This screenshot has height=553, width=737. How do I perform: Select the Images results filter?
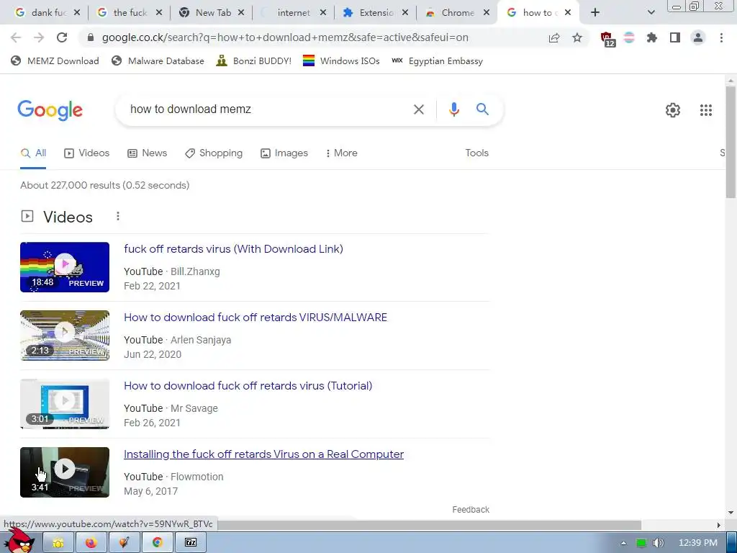[x=284, y=153]
